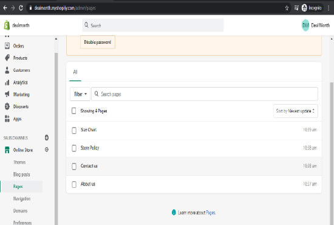The image size is (334, 225).
Task: Click the Apps grid icon
Action: 7,119
